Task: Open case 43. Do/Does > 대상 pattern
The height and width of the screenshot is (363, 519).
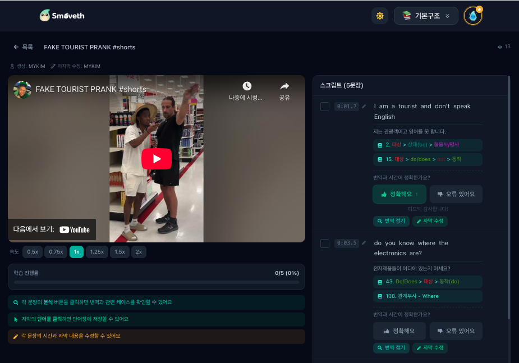Action: click(x=428, y=282)
